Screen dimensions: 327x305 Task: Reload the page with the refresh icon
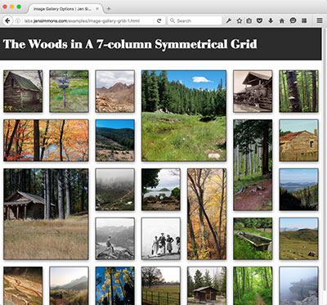click(x=159, y=20)
